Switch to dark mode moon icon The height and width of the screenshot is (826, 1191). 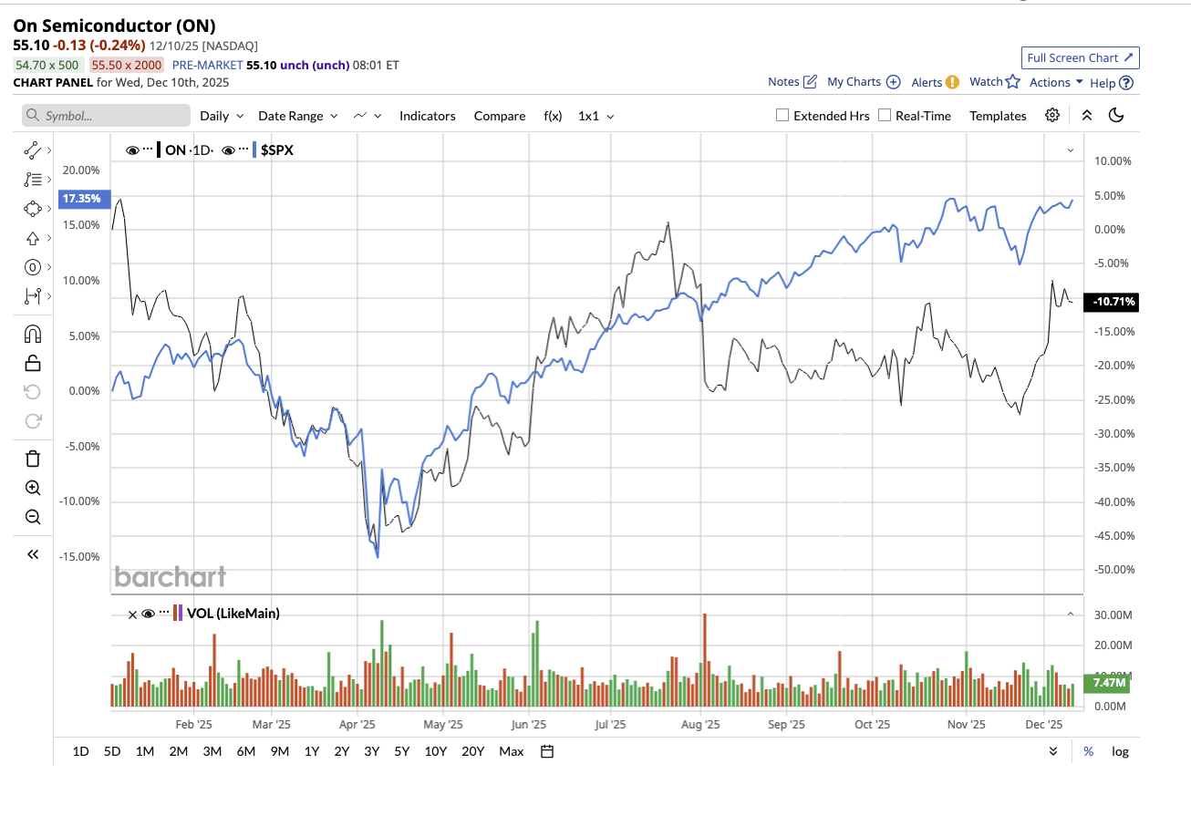[1116, 115]
